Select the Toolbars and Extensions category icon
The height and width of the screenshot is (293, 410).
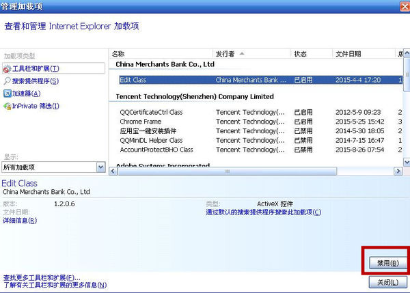click(x=7, y=69)
